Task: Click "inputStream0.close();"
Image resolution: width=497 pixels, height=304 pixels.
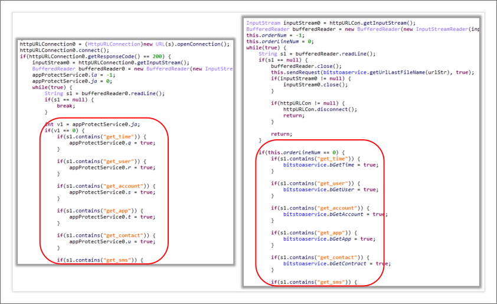Action: pyautogui.click(x=315, y=84)
